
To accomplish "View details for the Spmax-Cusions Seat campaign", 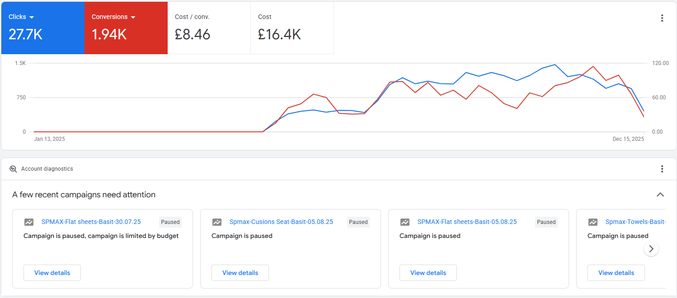I will click(x=240, y=273).
